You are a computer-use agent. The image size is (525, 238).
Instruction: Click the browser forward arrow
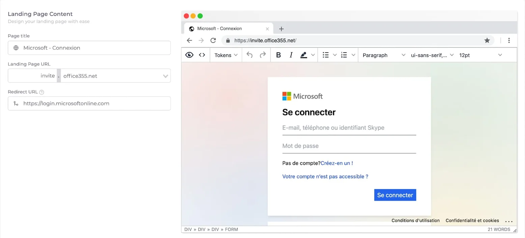[201, 40]
